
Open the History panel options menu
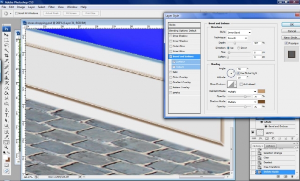coord(296,147)
